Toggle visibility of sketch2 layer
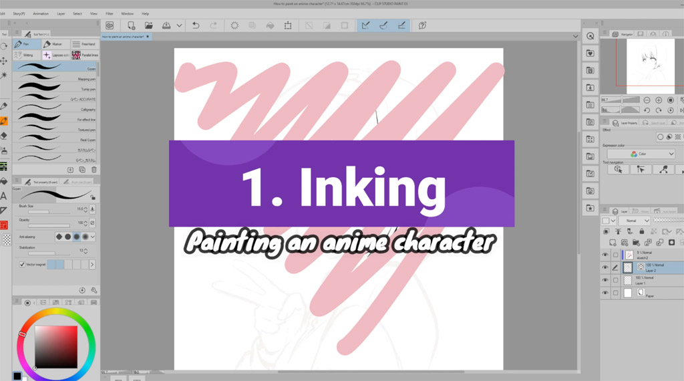Screen dimensions: 684x381 pos(605,255)
